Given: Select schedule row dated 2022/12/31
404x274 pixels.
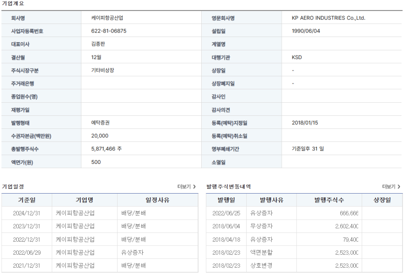Looking at the screenshot, I should [100, 239].
